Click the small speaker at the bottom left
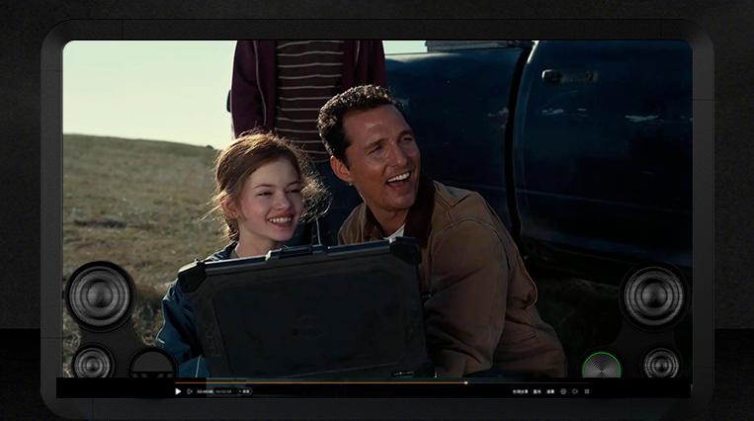Screen dimensions: 754x421 (x=93, y=363)
